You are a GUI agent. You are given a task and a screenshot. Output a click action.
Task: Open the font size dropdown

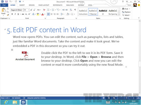coord(28,10)
